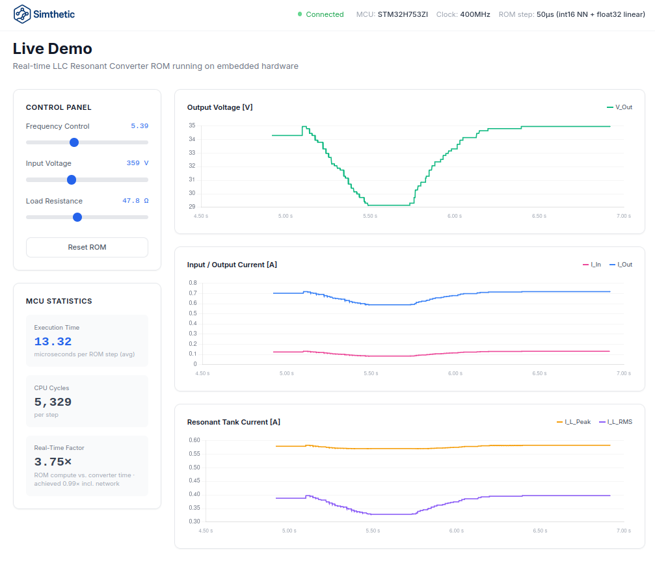Click the Frequency Control value 5.39

pos(140,126)
